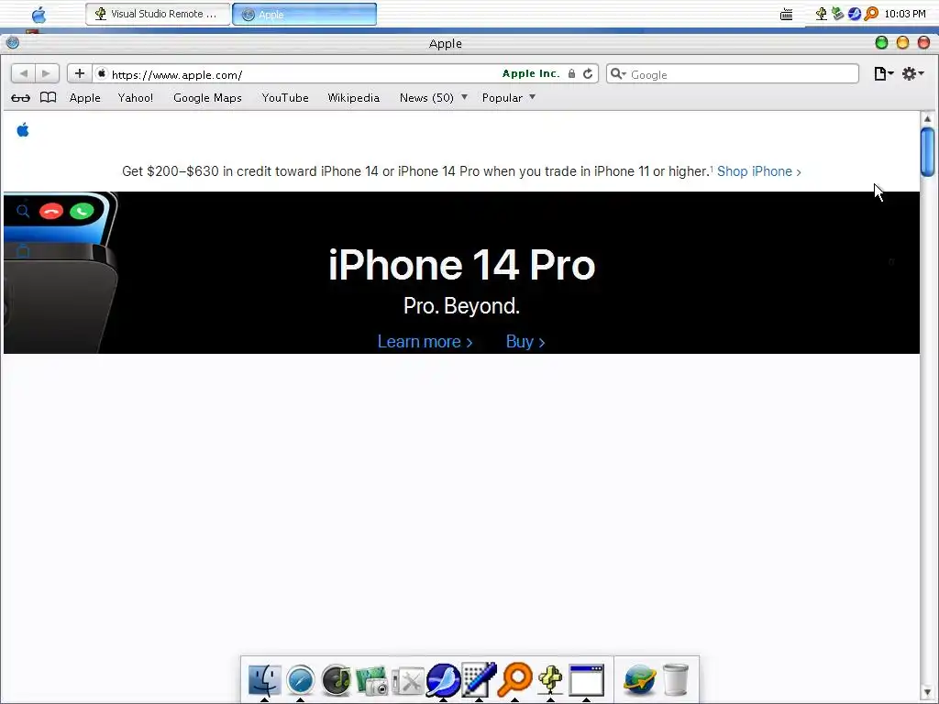Open the Yahoo! bookmark
939x704 pixels.
(136, 97)
